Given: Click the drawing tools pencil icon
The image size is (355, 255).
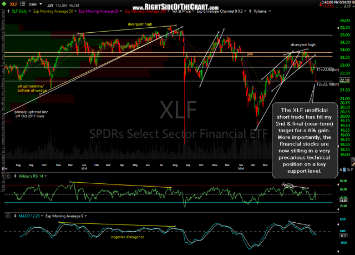Looking at the screenshot, I should coord(353,164).
